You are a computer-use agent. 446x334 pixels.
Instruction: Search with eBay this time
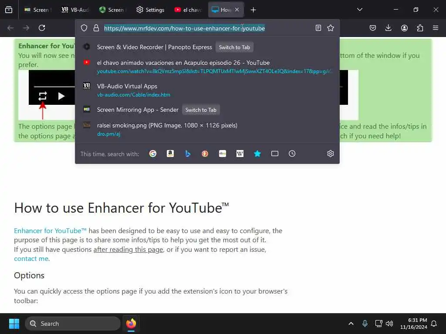(x=223, y=154)
